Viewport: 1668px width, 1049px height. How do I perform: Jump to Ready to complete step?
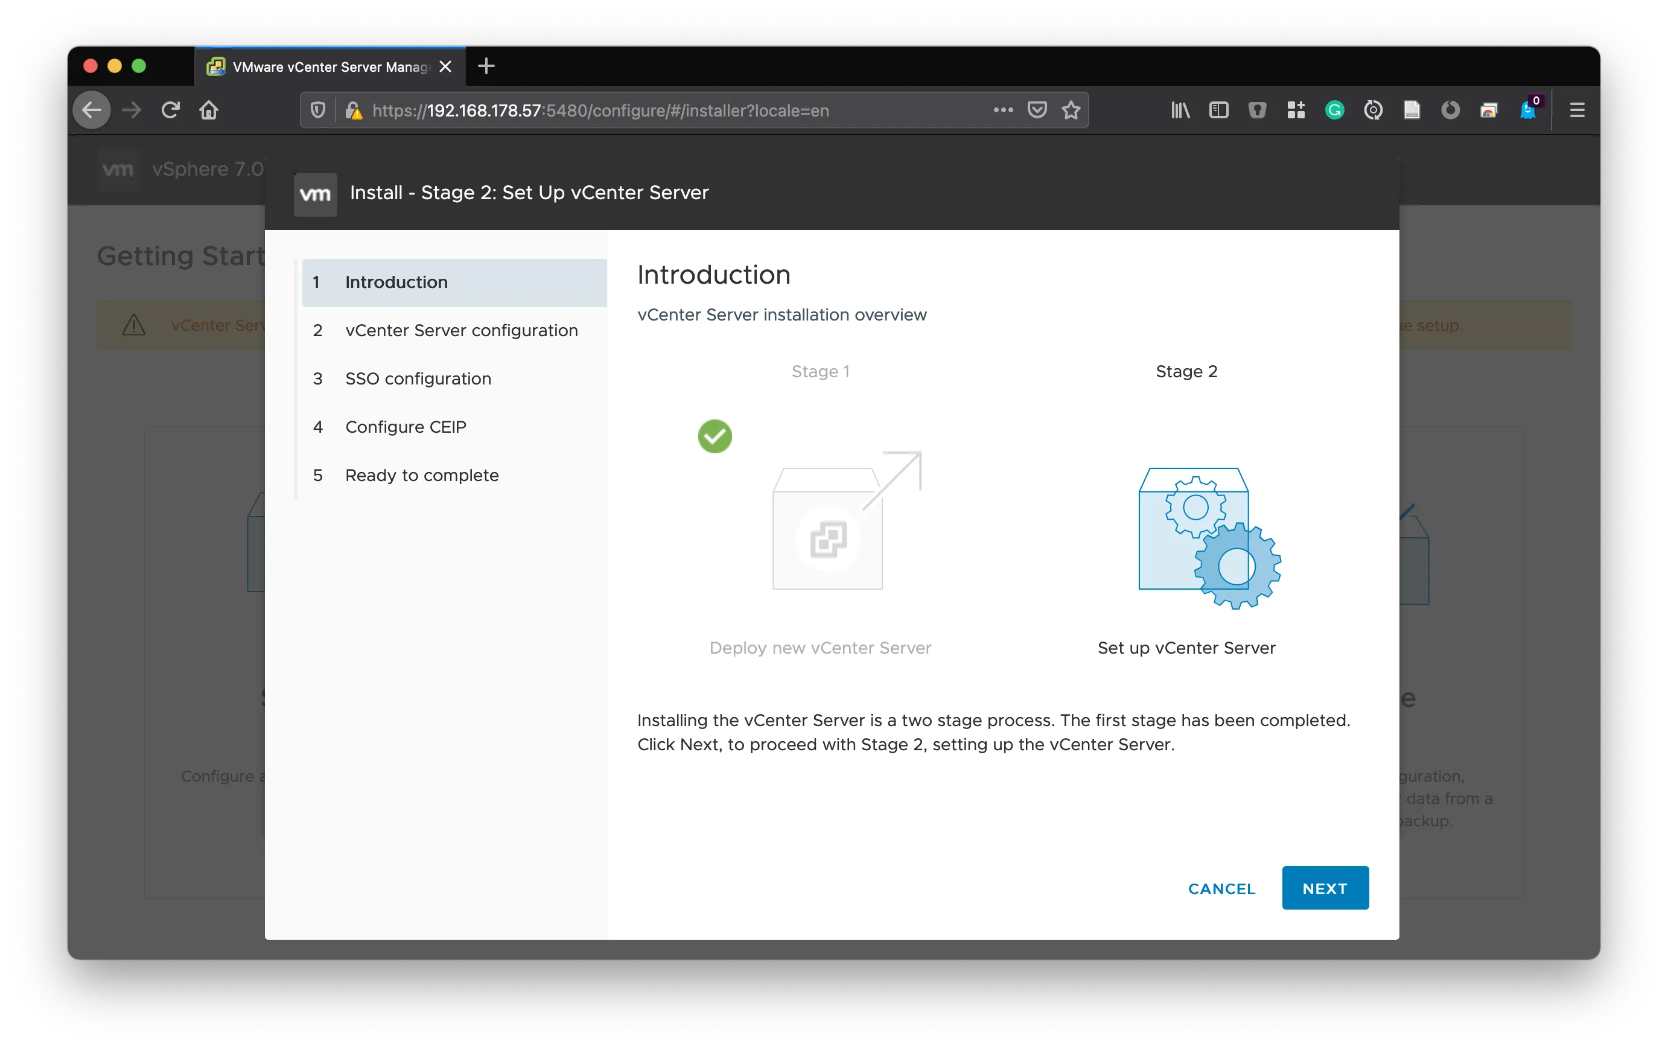click(421, 475)
